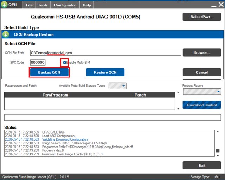The width and height of the screenshot is (225, 180).
Task: Open Meta Build Storage Types dropdown
Action: tap(117, 86)
